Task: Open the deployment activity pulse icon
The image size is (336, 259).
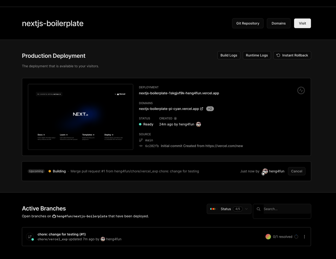Action: coord(301,90)
